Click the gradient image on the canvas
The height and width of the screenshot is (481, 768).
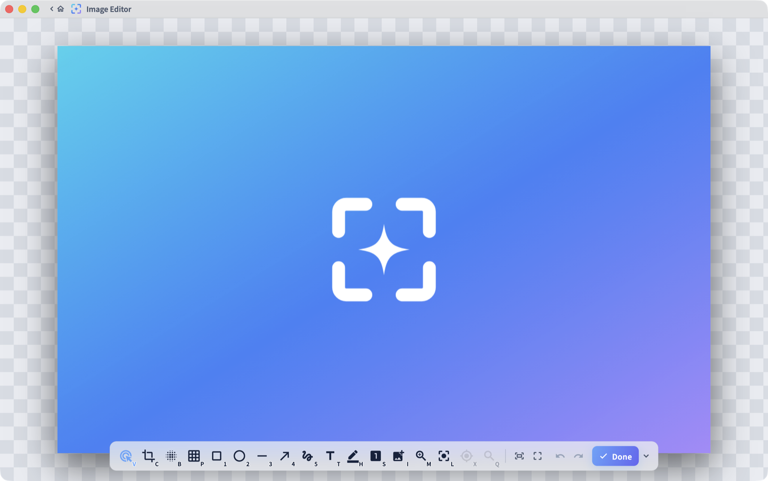(384, 249)
